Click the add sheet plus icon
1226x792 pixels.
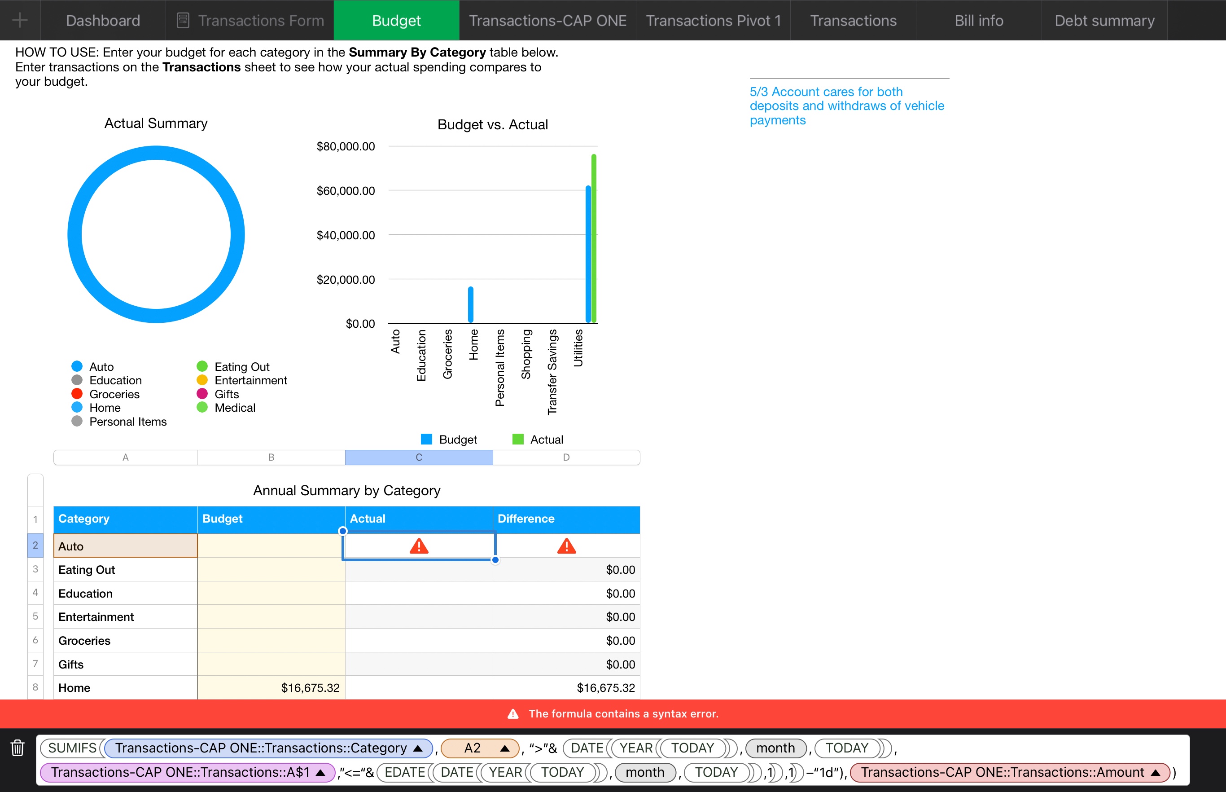20,21
